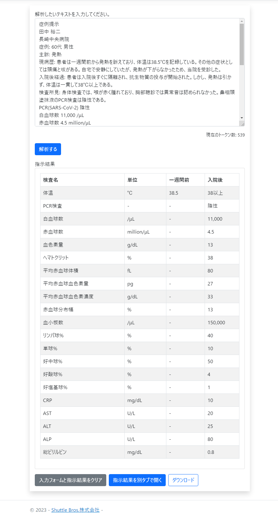
Task: Click the ALT row label
Action: coord(82,426)
